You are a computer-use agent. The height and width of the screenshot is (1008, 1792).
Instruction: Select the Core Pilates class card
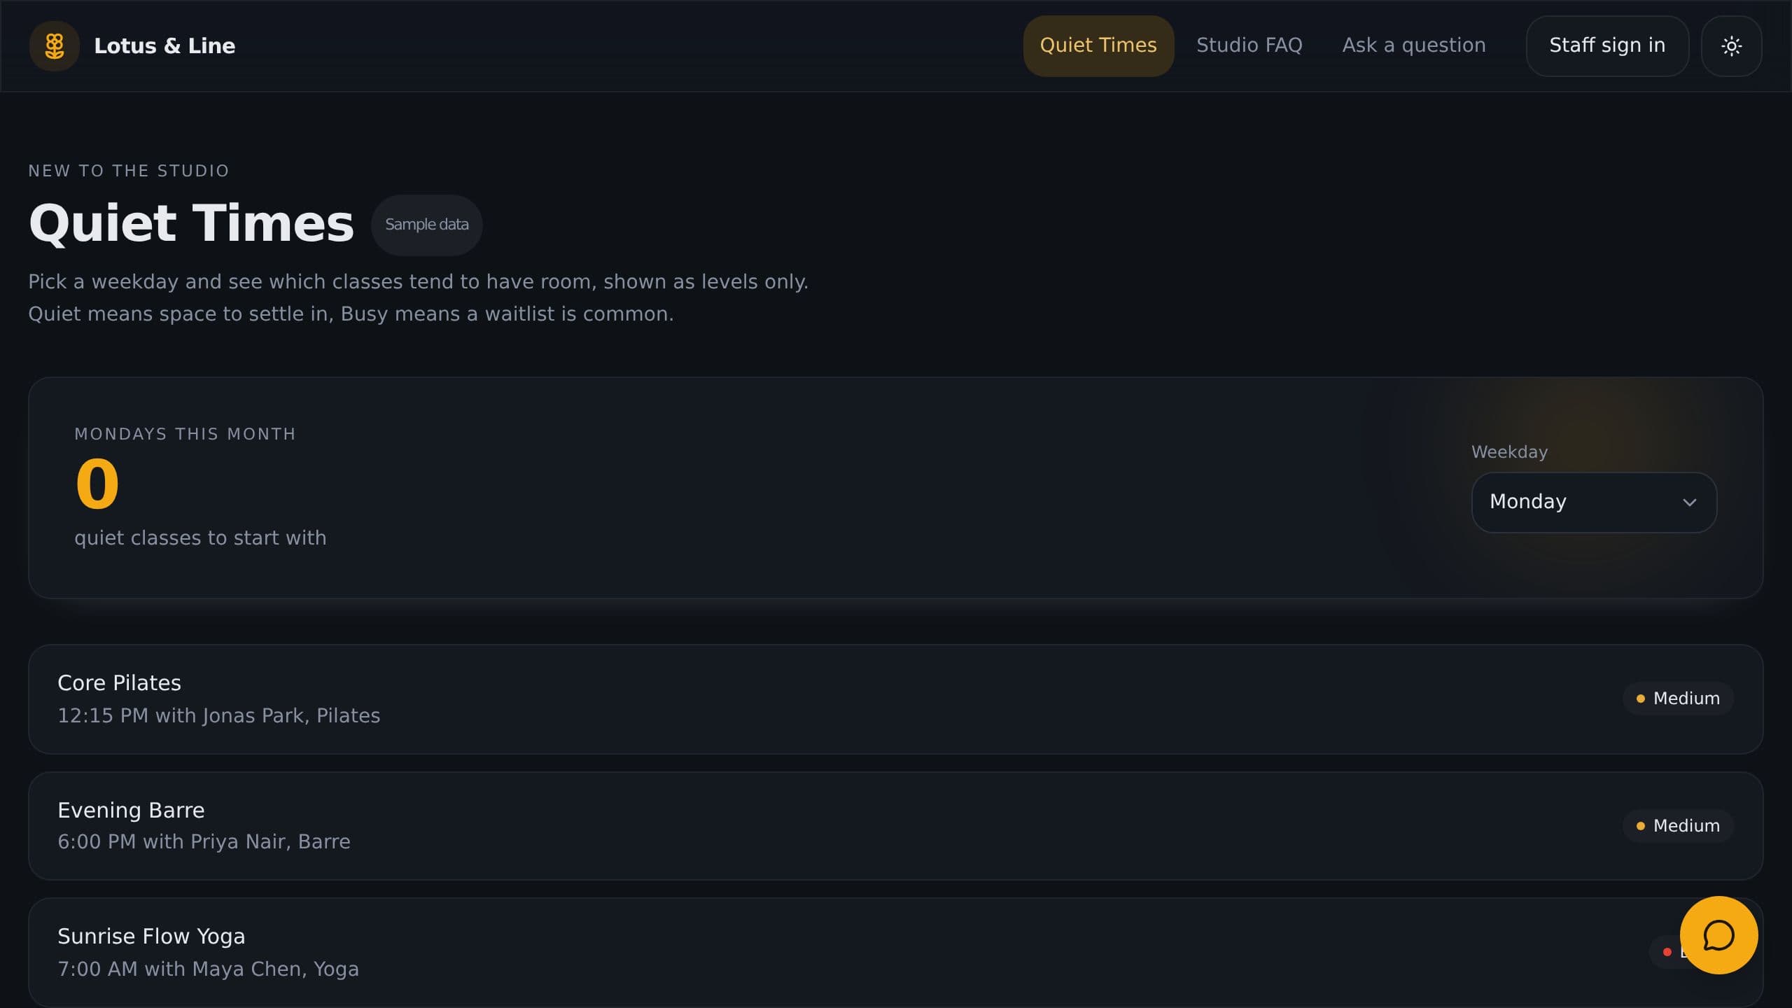coord(895,699)
